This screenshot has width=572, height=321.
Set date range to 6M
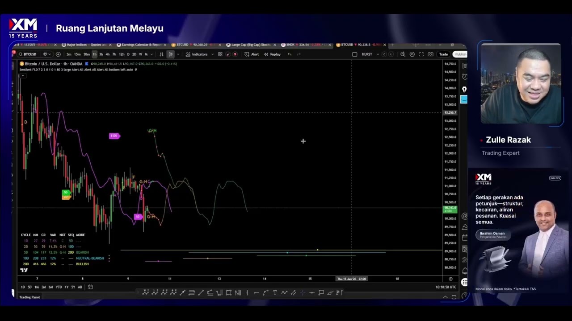click(50, 287)
